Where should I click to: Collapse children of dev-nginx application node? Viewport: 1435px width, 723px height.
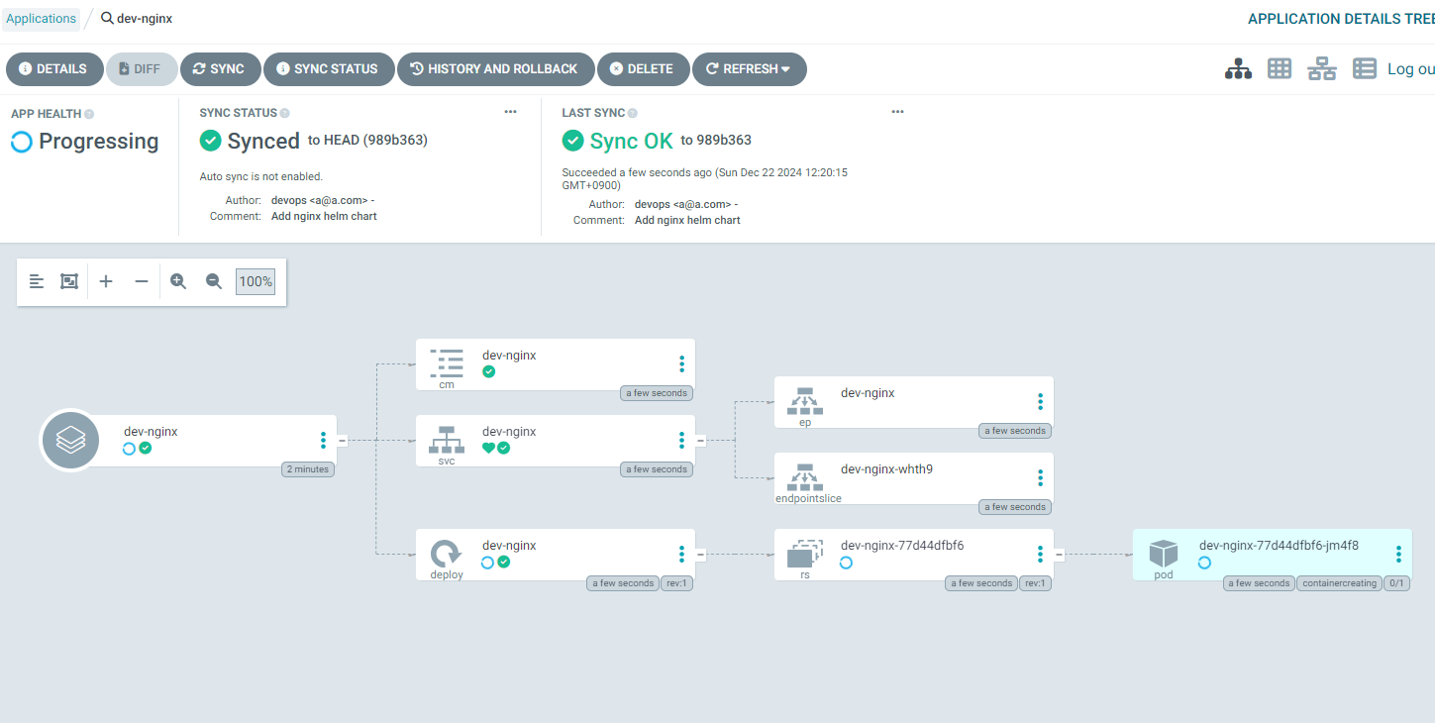click(x=343, y=441)
